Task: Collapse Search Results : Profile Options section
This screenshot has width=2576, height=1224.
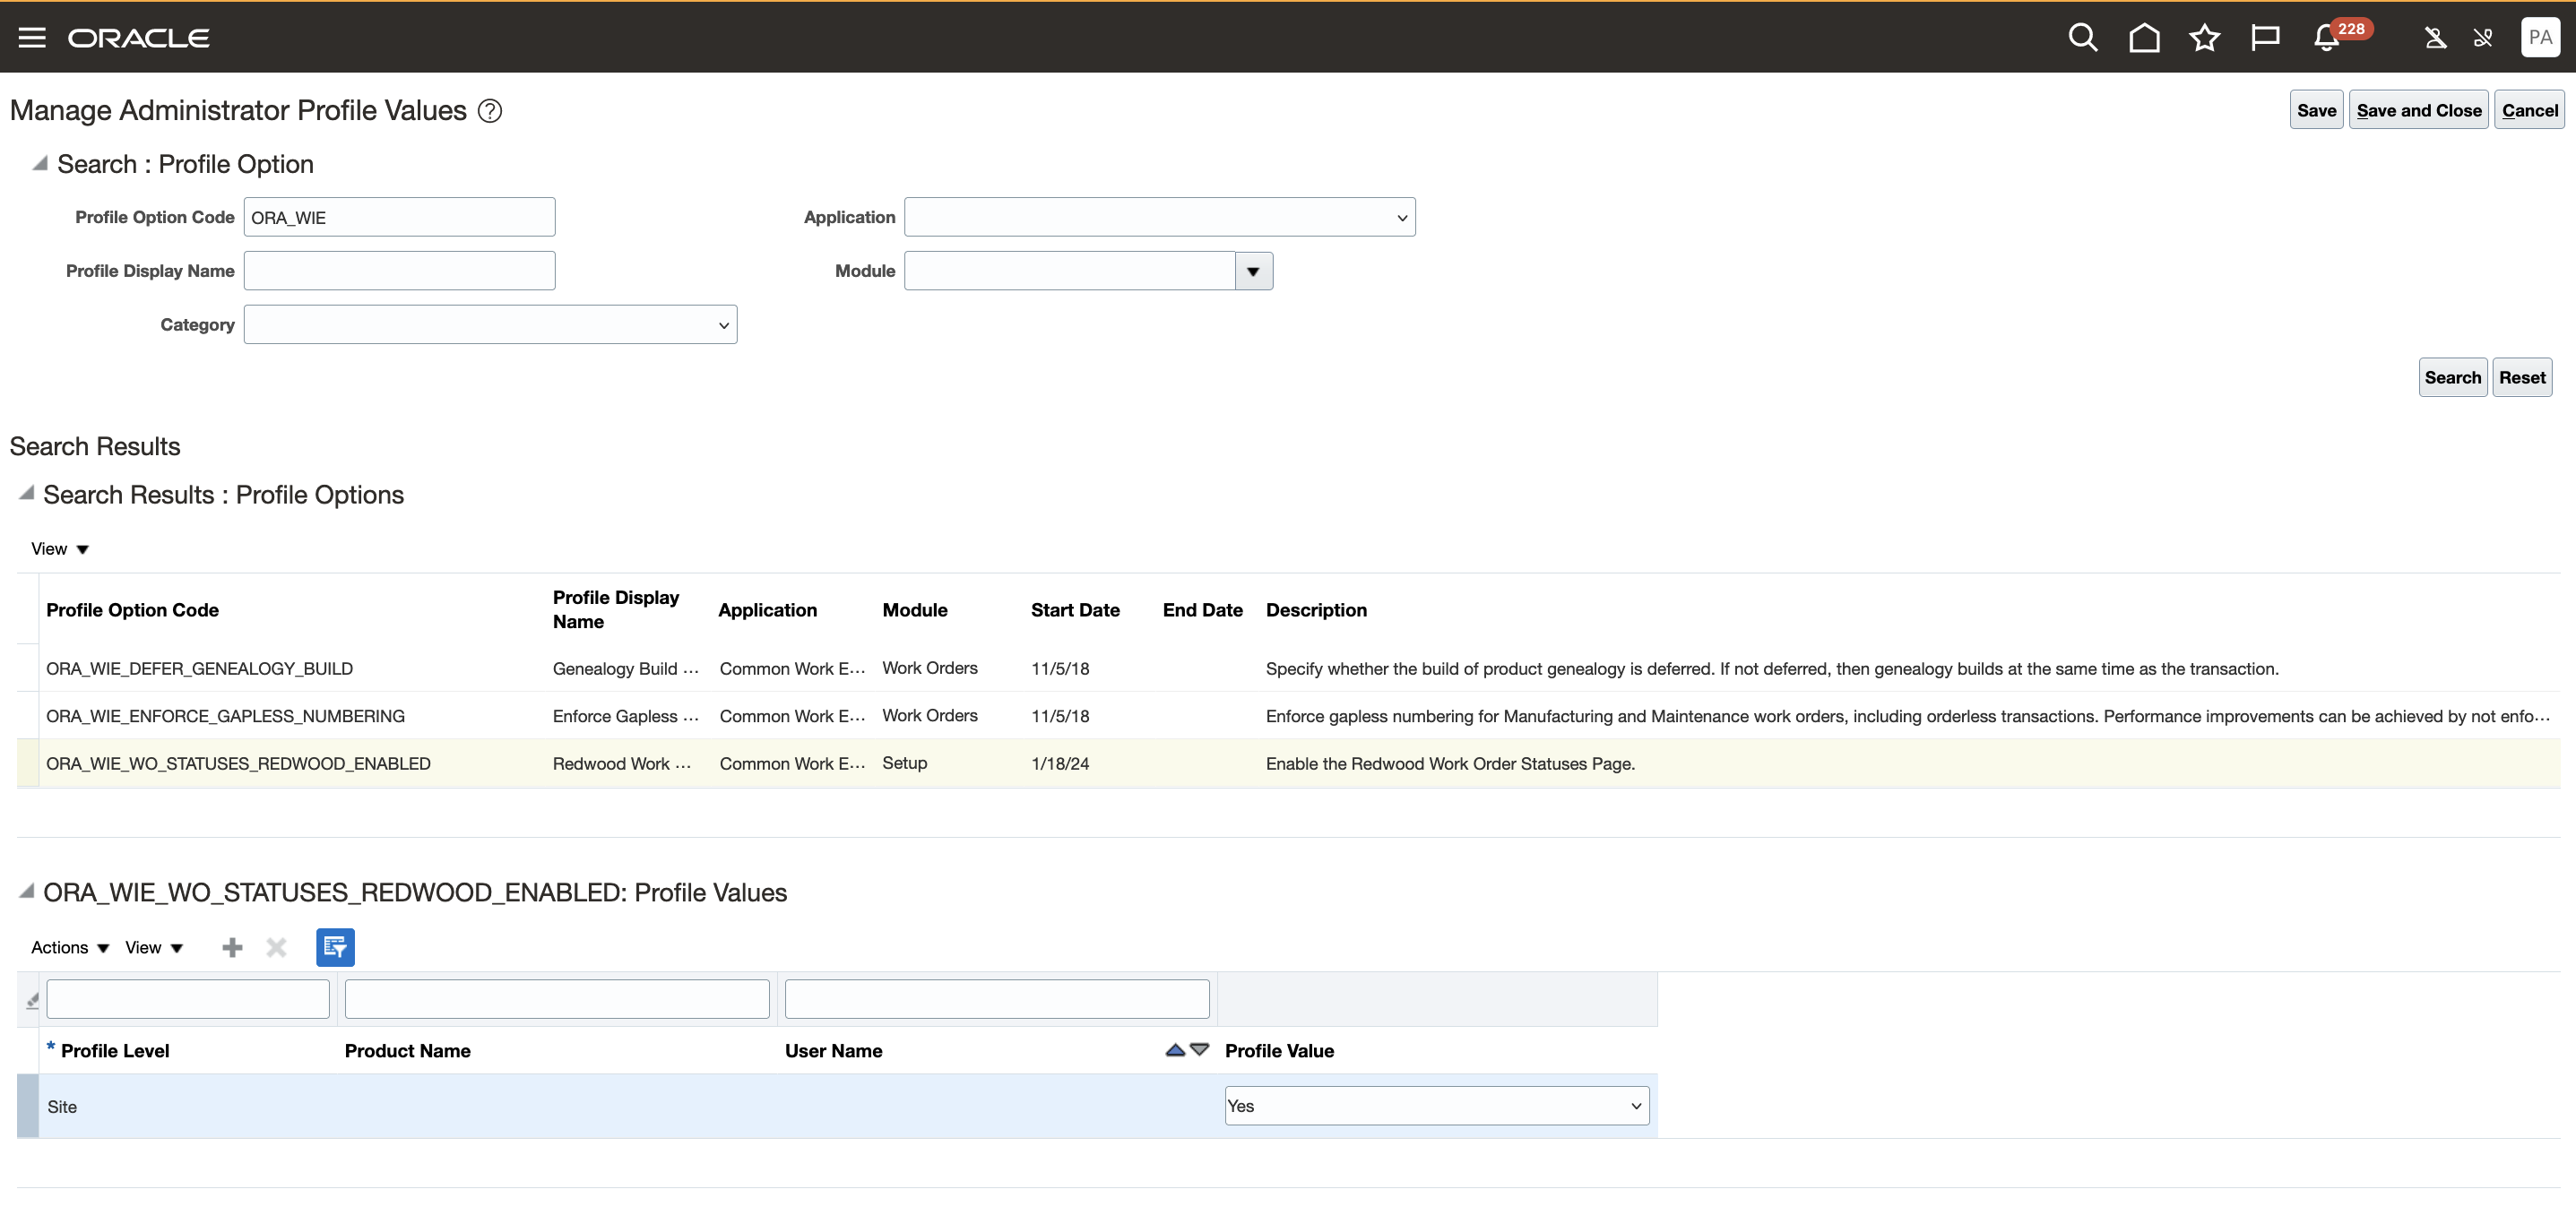Action: click(27, 493)
